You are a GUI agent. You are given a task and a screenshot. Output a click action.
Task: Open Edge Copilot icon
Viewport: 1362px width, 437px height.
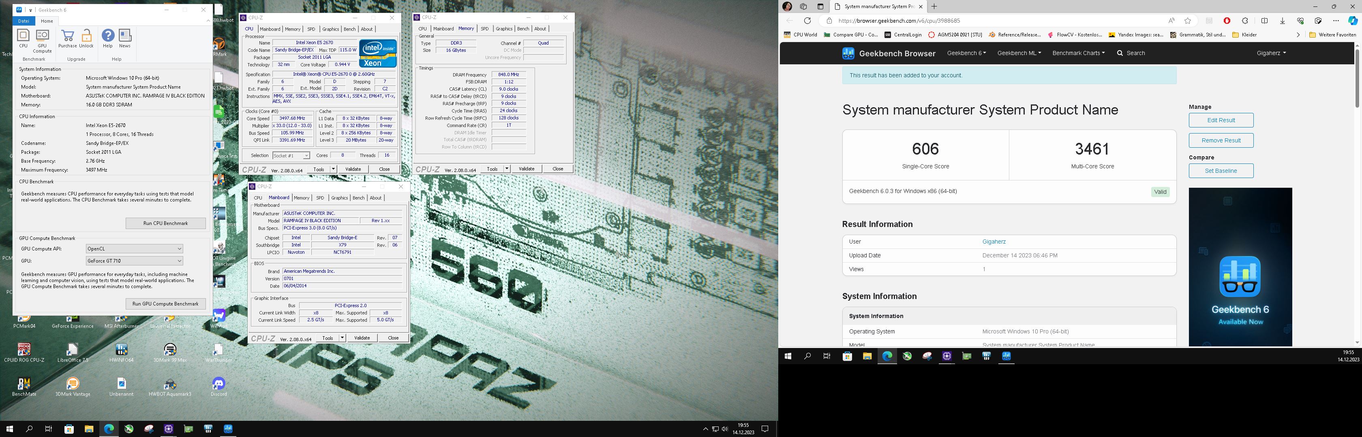click(x=1353, y=21)
